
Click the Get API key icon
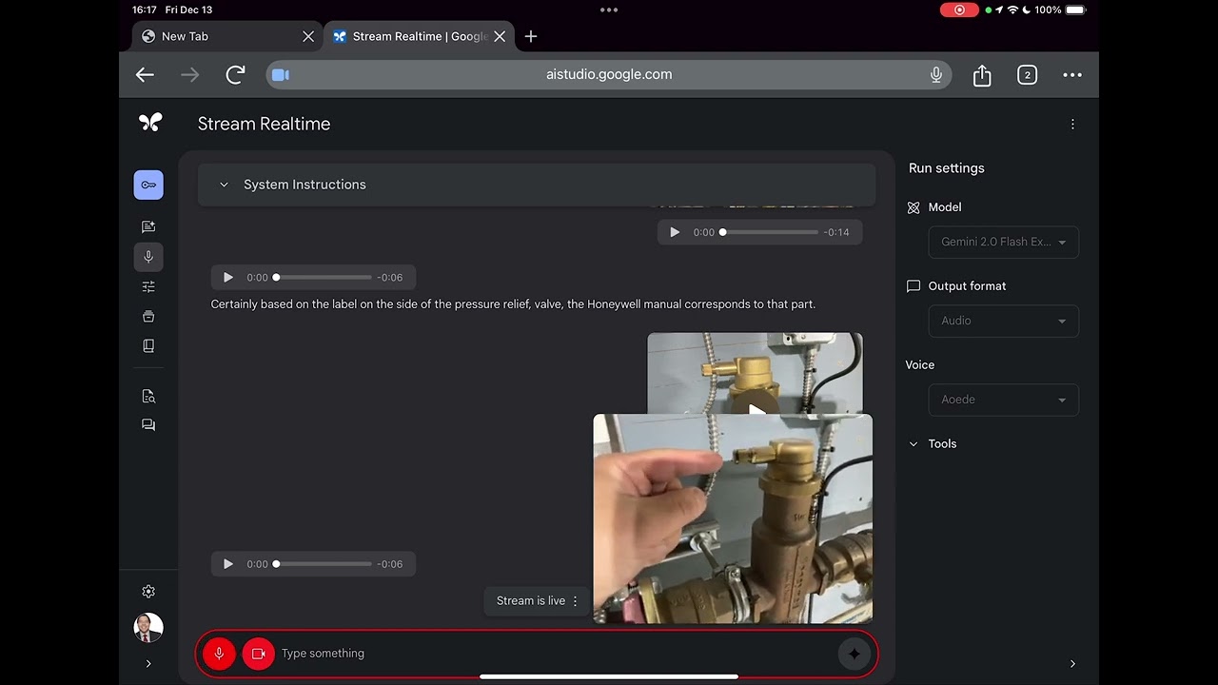tap(148, 185)
